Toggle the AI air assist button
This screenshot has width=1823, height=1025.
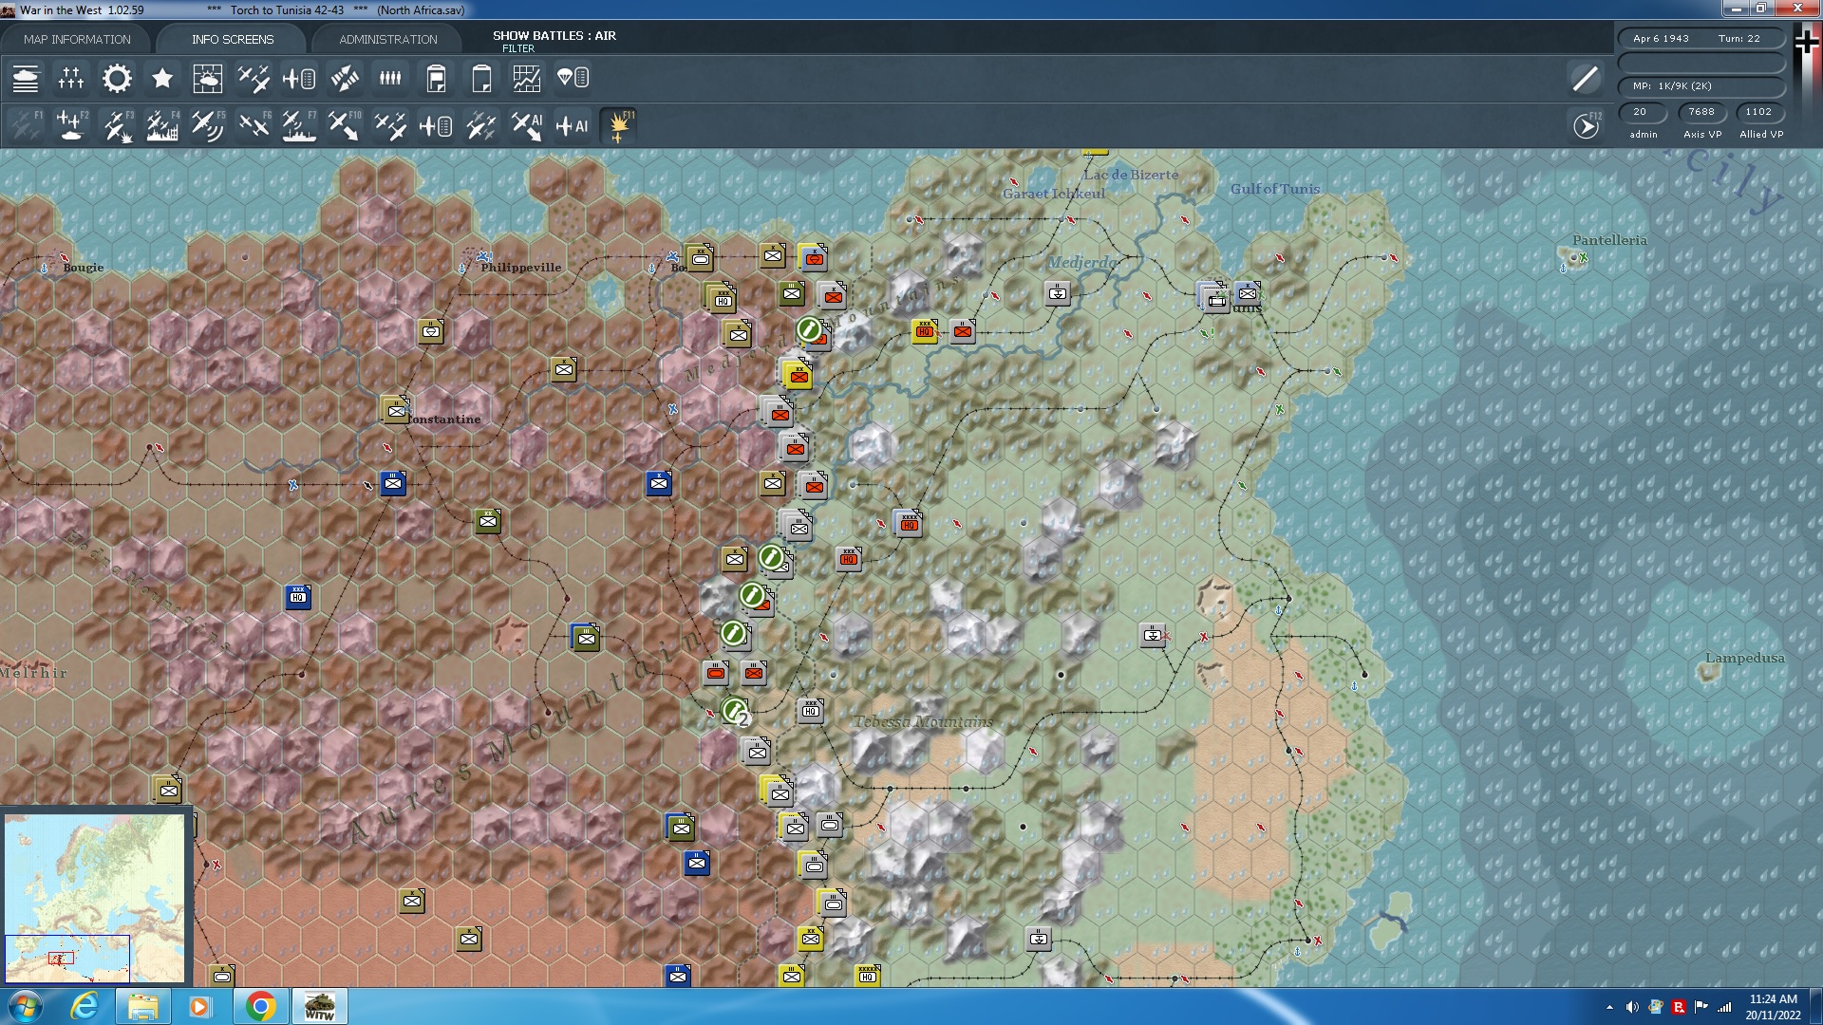pos(573,124)
